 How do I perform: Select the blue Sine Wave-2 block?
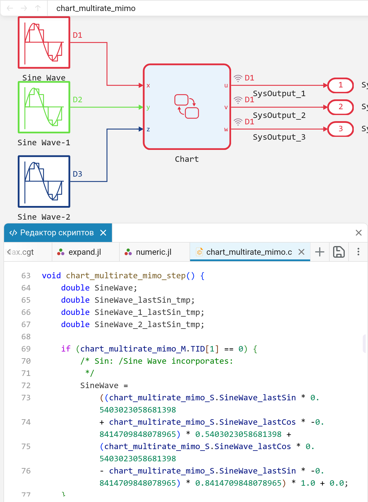coord(44,182)
